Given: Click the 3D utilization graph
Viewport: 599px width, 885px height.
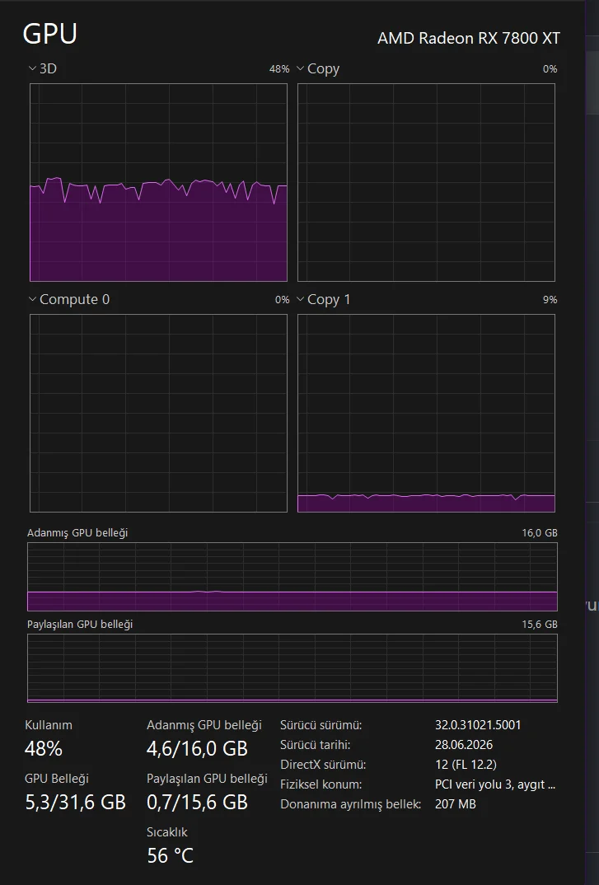Looking at the screenshot, I should point(159,182).
